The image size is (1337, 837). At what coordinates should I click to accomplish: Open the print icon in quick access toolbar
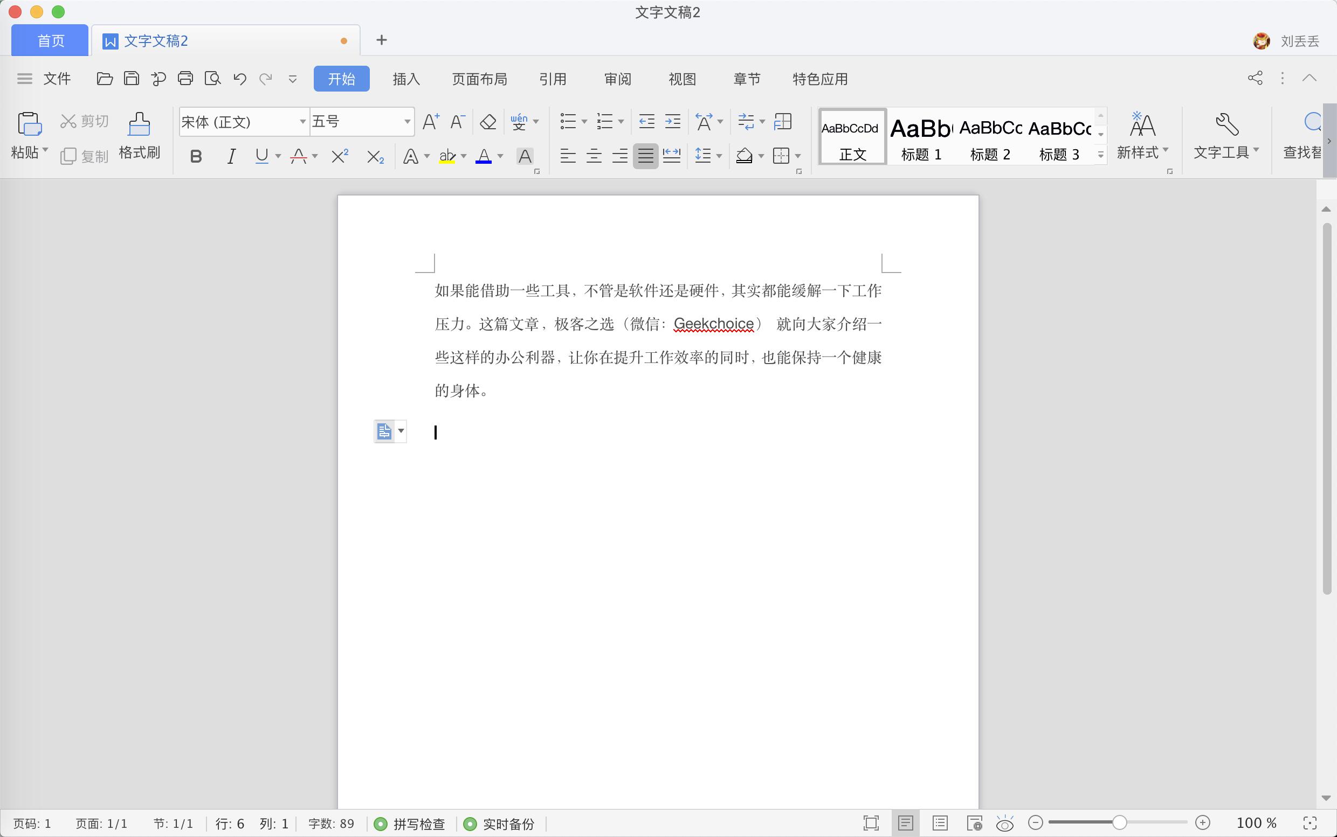pyautogui.click(x=184, y=78)
